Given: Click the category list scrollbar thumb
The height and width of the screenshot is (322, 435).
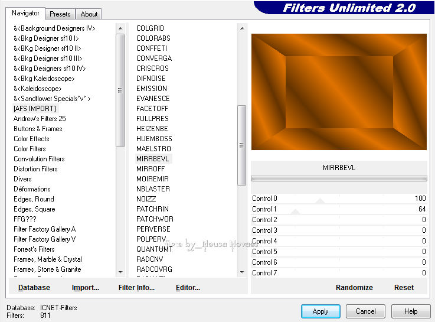Looking at the screenshot, I should [120, 90].
